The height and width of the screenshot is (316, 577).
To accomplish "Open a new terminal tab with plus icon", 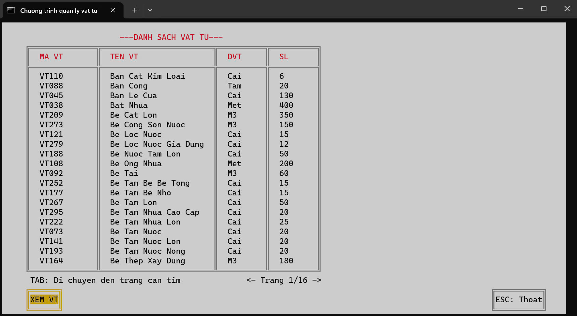I will [135, 10].
